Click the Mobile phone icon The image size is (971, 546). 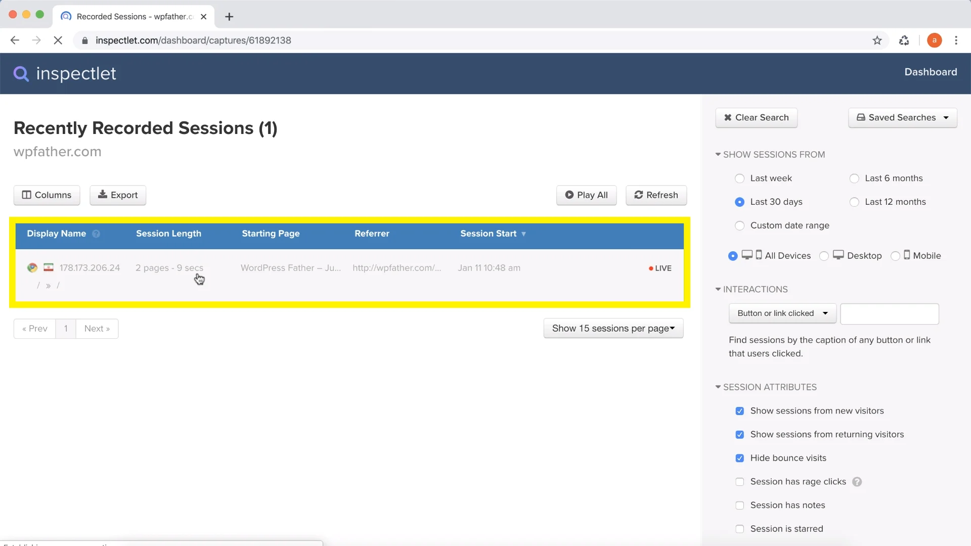[x=907, y=255]
